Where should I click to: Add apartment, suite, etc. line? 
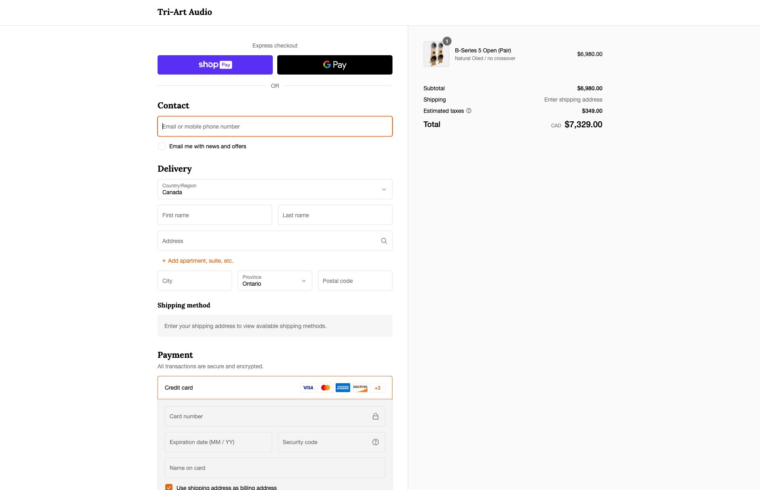coord(198,261)
